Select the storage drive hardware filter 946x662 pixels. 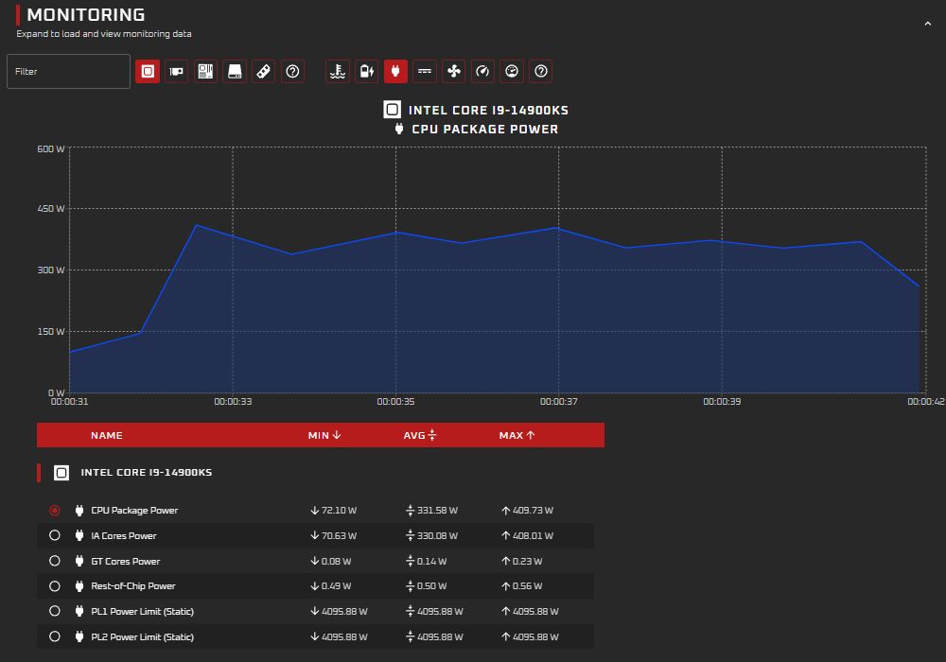(235, 71)
